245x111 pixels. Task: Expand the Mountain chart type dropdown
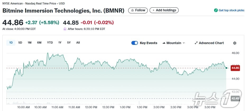click(184, 43)
